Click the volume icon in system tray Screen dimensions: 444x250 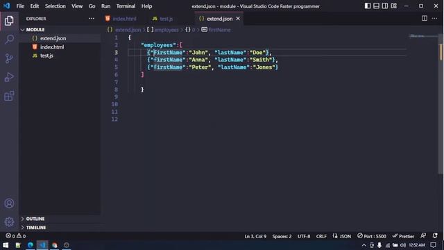[403, 245]
